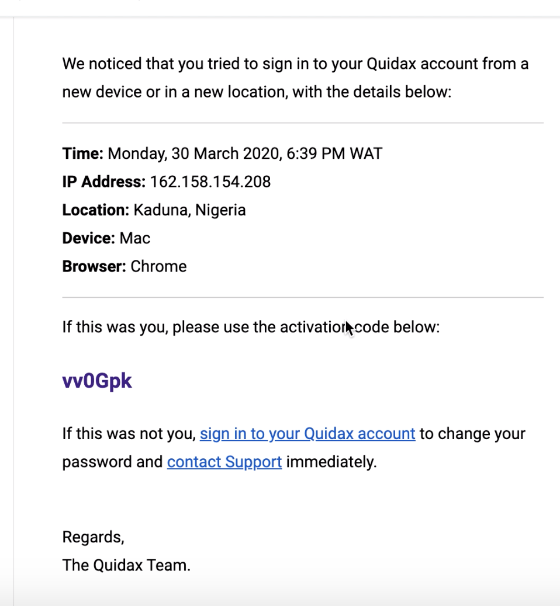This screenshot has height=606, width=560.
Task: Click the IP address 162.158.154.208
Action: point(210,182)
